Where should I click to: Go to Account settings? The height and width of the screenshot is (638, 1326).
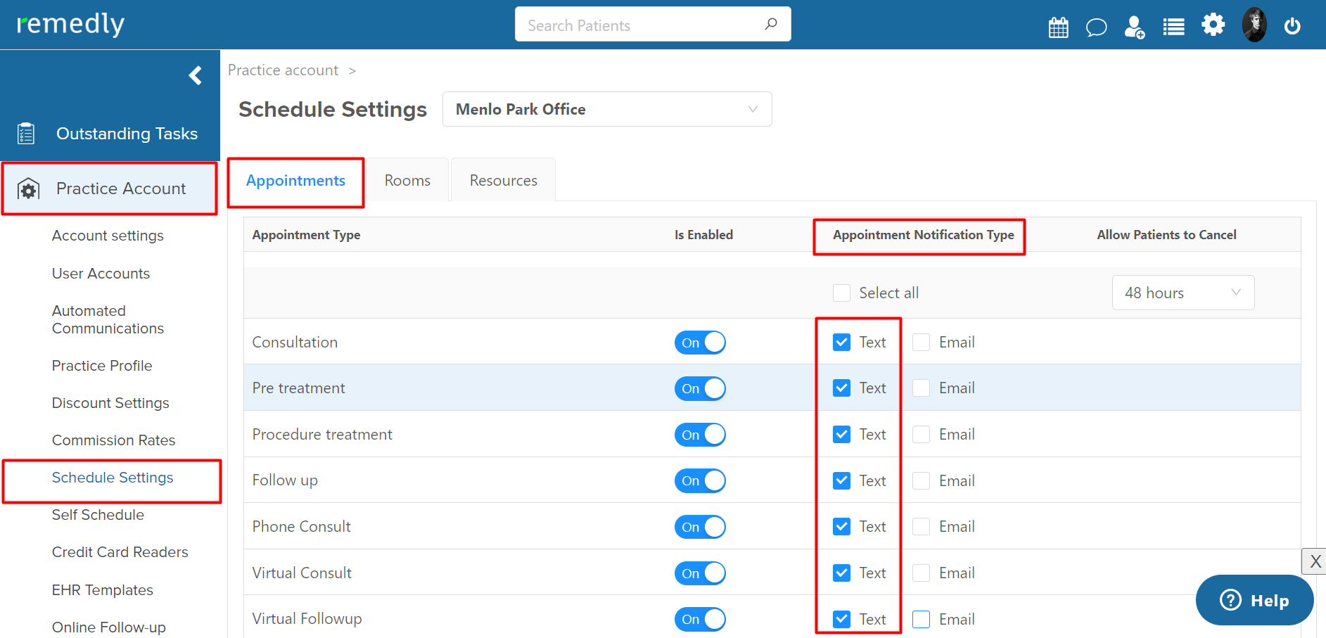coord(108,236)
